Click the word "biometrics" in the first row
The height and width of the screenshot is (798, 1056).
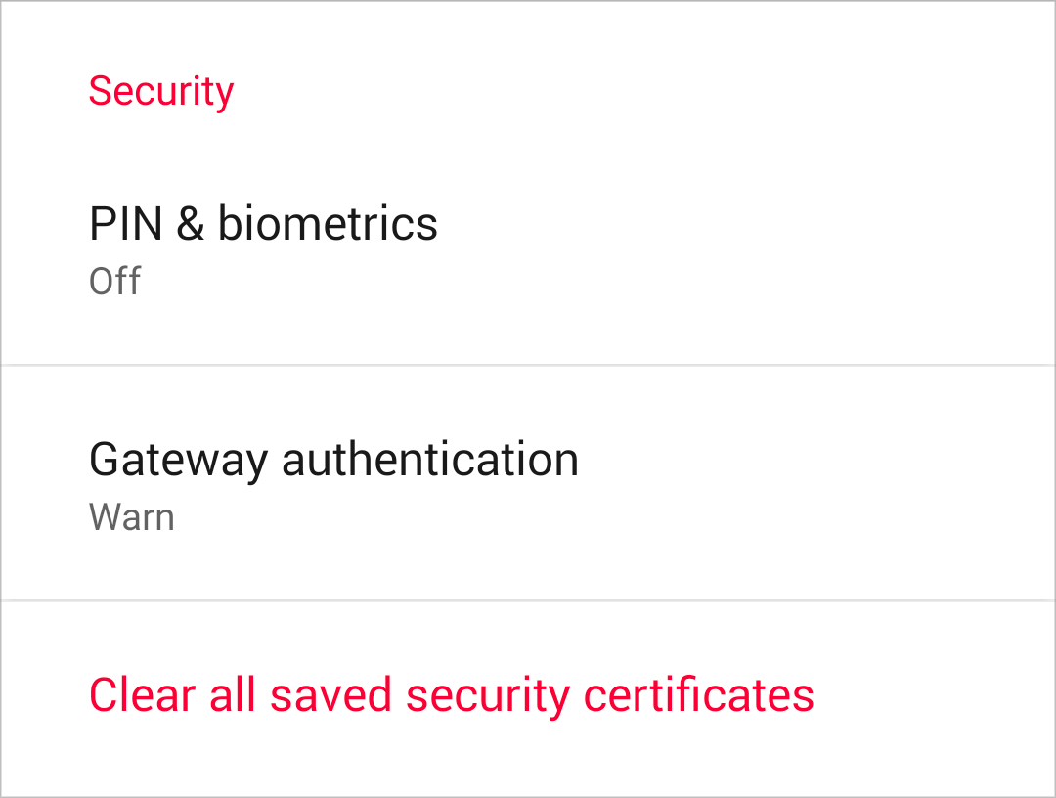(328, 224)
